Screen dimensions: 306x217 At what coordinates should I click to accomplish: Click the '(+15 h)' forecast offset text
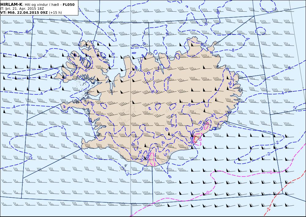pyautogui.click(x=55, y=13)
